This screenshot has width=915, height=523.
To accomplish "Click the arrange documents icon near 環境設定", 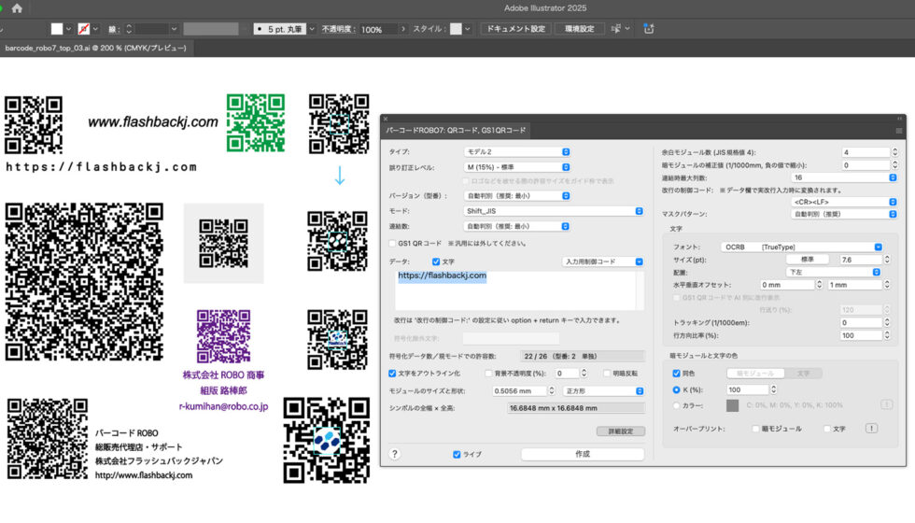I will coord(615,29).
